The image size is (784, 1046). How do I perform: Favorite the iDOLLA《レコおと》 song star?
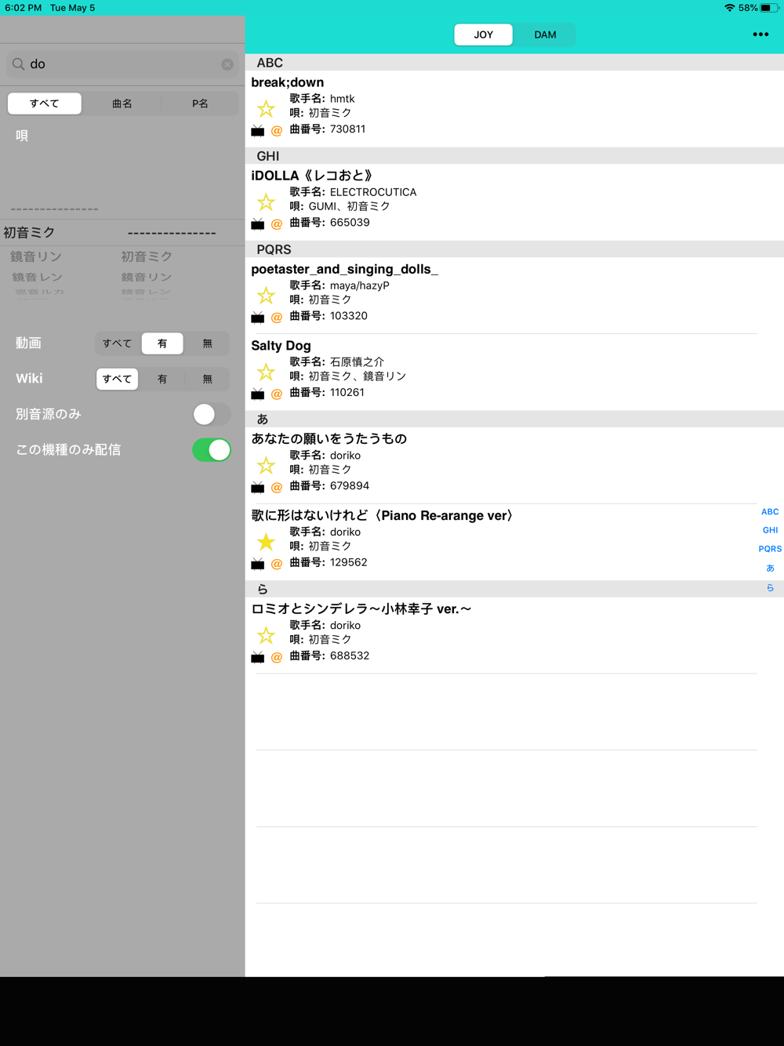(266, 202)
